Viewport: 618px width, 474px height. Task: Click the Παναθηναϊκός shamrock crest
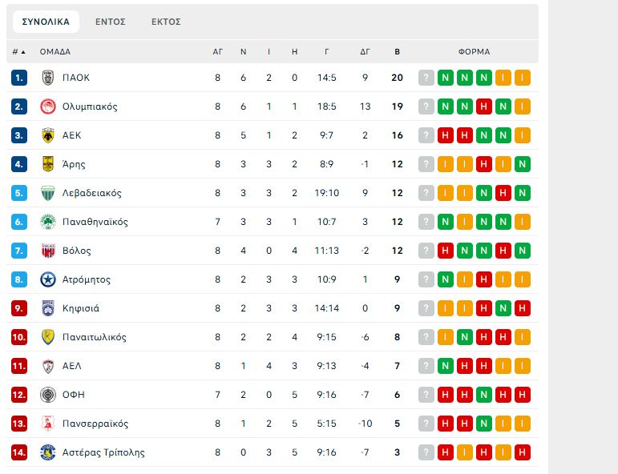click(x=47, y=222)
